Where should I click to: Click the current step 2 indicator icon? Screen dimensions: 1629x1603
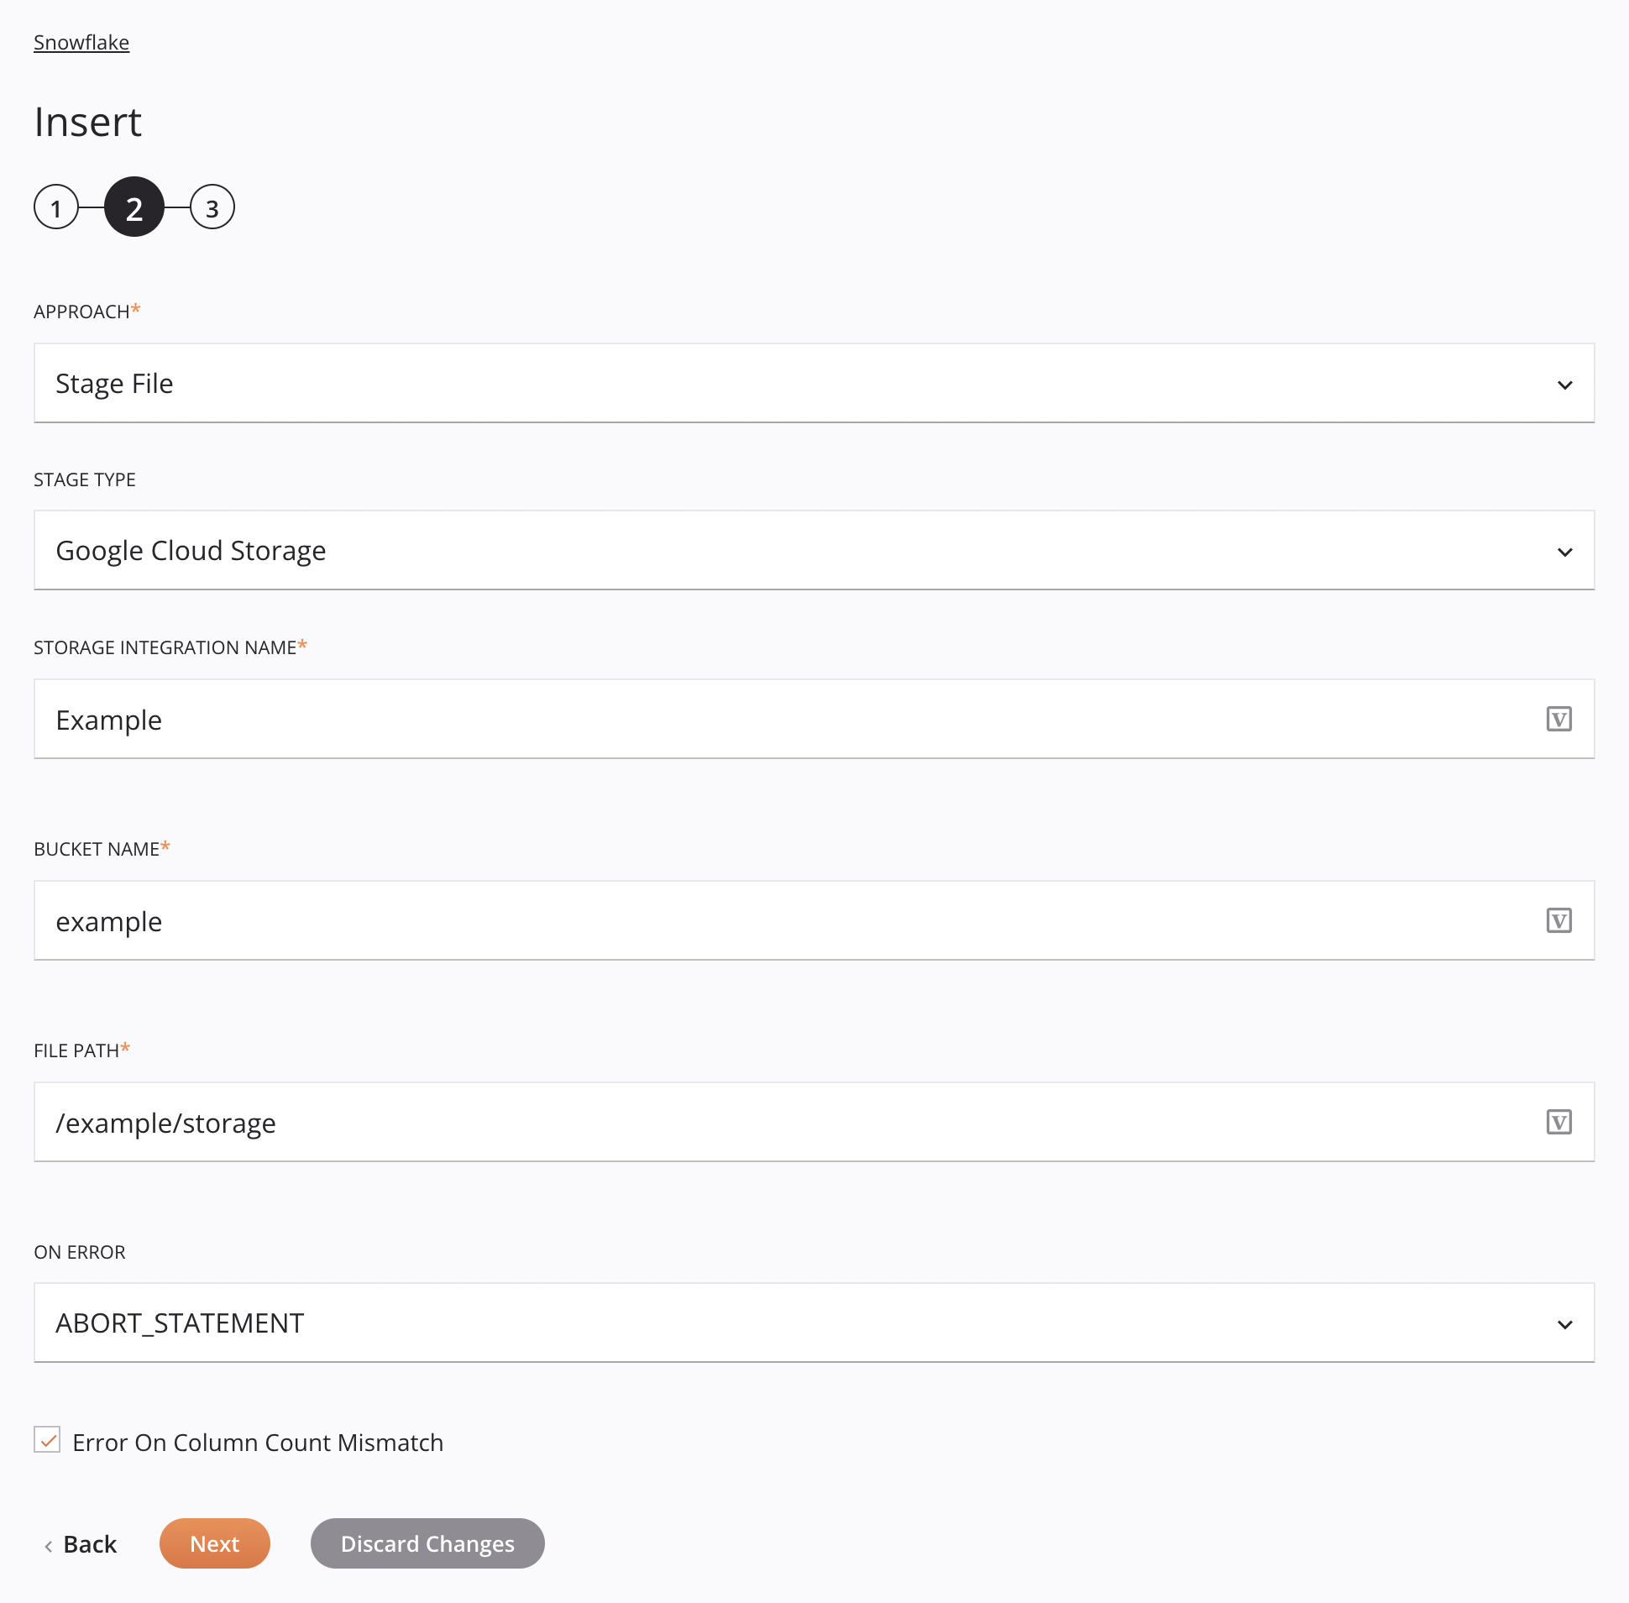coord(134,207)
